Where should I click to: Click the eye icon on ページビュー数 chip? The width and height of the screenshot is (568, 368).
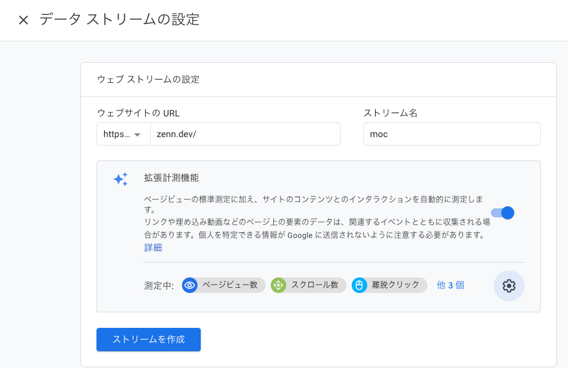[190, 285]
